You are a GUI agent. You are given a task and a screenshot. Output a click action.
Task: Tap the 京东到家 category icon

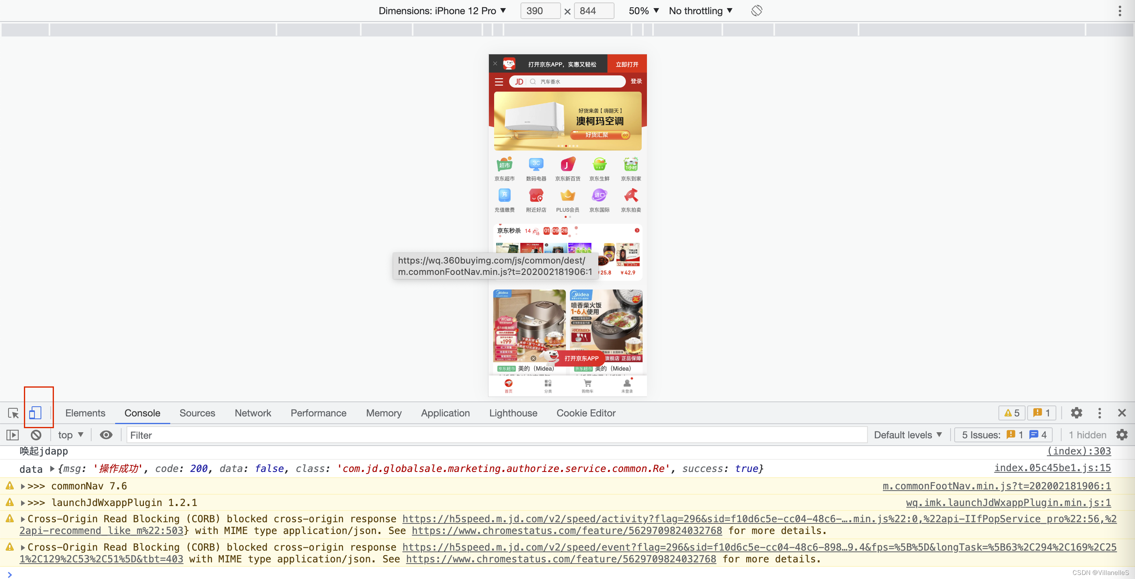pyautogui.click(x=631, y=164)
